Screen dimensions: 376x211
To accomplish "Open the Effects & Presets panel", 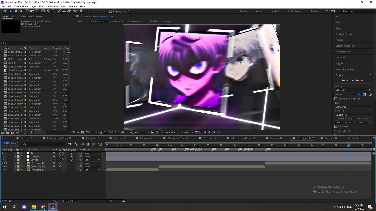I will click(344, 34).
